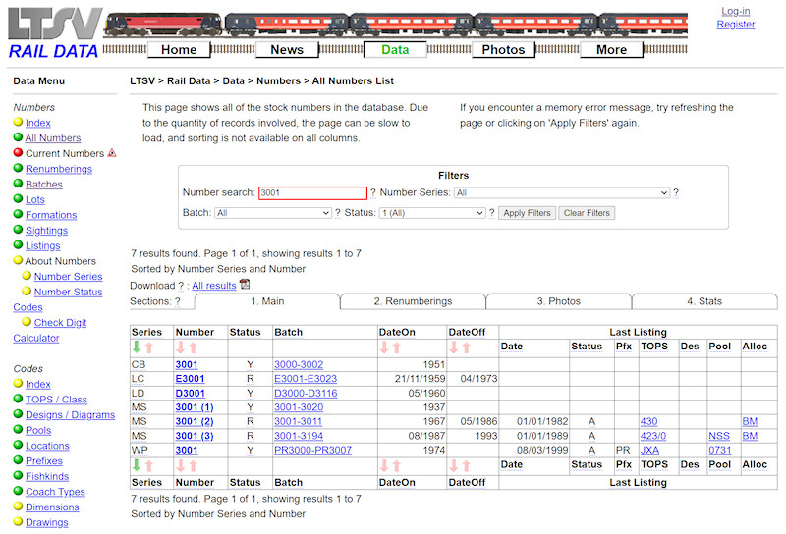Open pool 0731 link
Screen dimensions: 786x534
pyautogui.click(x=720, y=450)
